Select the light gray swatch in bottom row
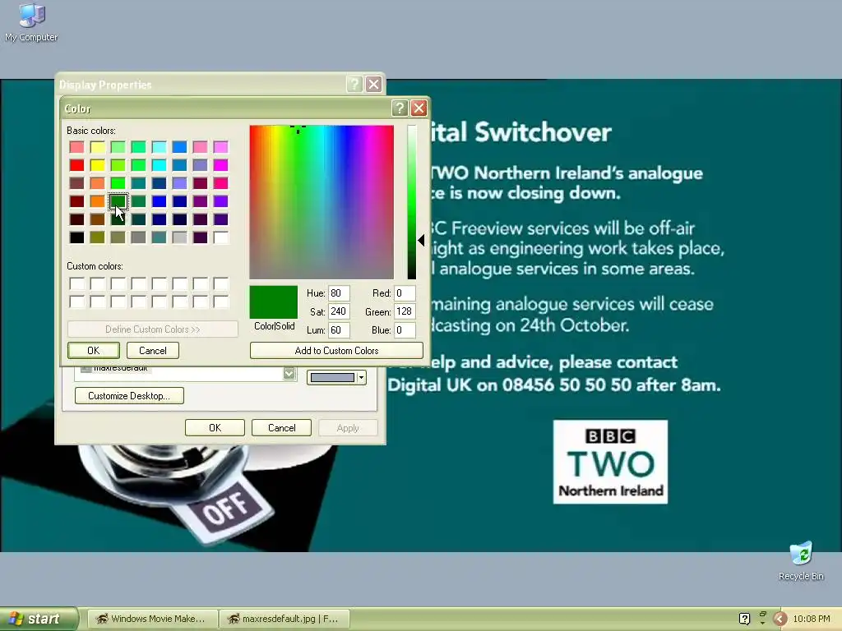Screen dimensions: 842x631 [x=179, y=237]
